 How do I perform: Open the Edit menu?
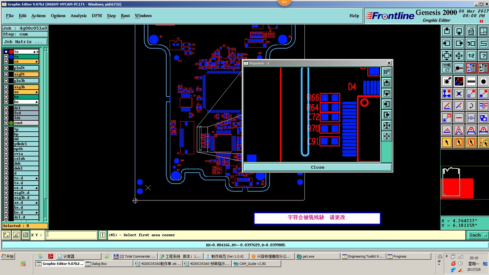tap(23, 16)
